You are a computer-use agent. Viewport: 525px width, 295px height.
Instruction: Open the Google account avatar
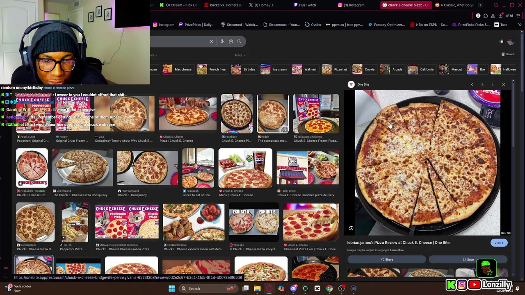click(511, 42)
